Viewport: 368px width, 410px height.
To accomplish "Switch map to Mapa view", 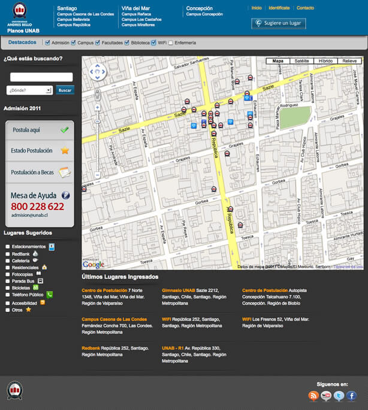I will point(277,61).
